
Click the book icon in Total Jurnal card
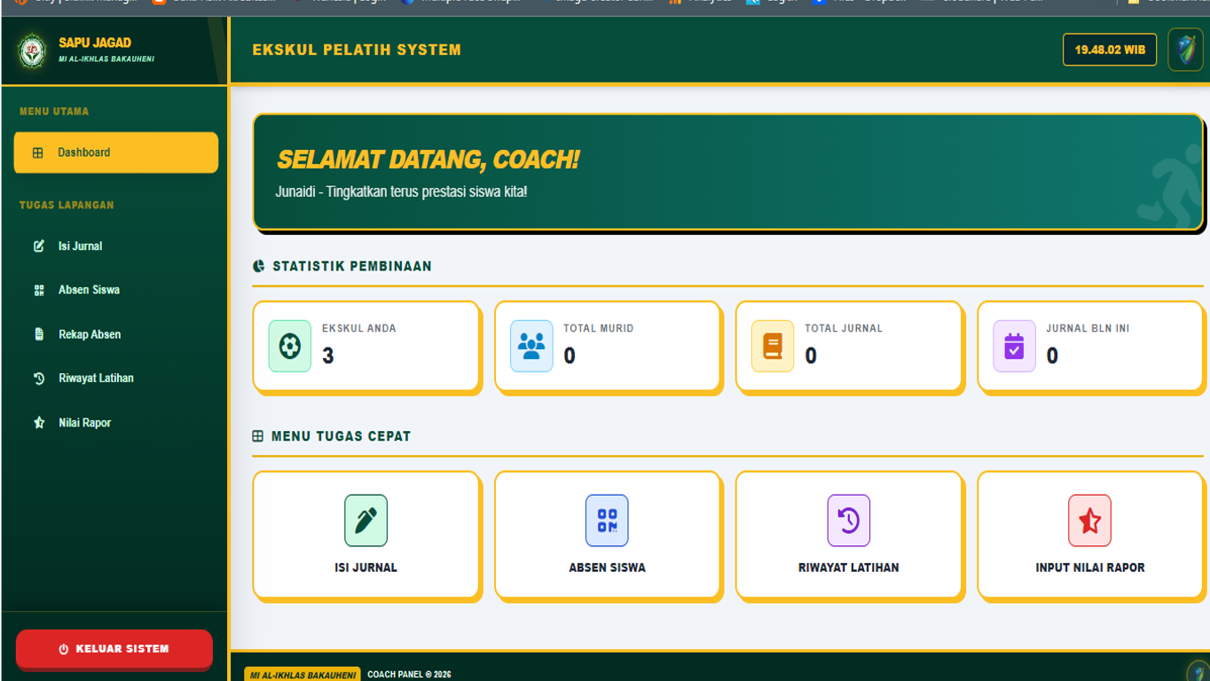click(x=773, y=346)
